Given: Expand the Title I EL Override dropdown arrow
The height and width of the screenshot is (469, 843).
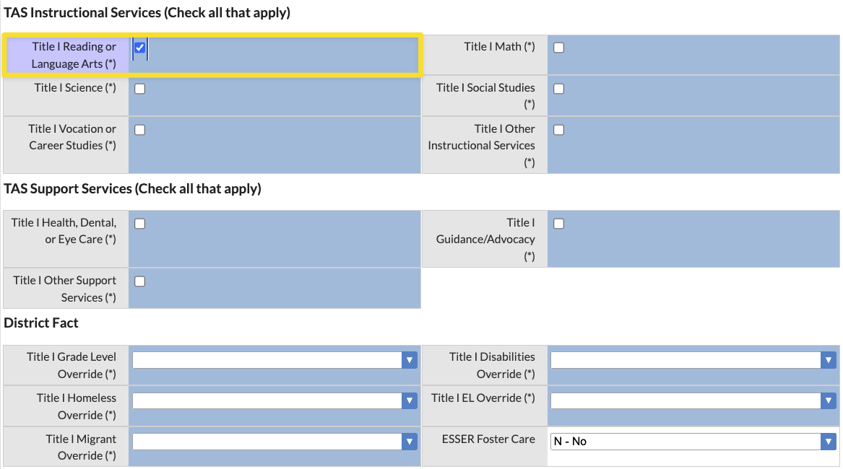Looking at the screenshot, I should tap(828, 400).
